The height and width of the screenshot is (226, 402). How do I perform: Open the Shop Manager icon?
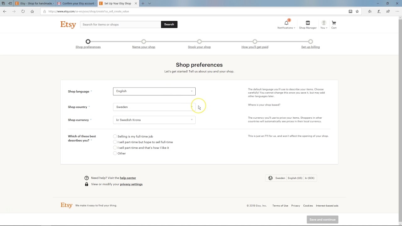pyautogui.click(x=308, y=23)
